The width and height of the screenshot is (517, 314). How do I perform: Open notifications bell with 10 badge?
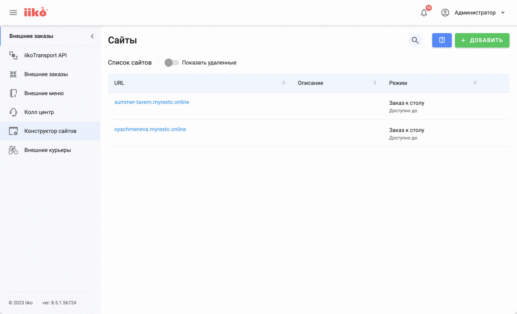coord(424,13)
